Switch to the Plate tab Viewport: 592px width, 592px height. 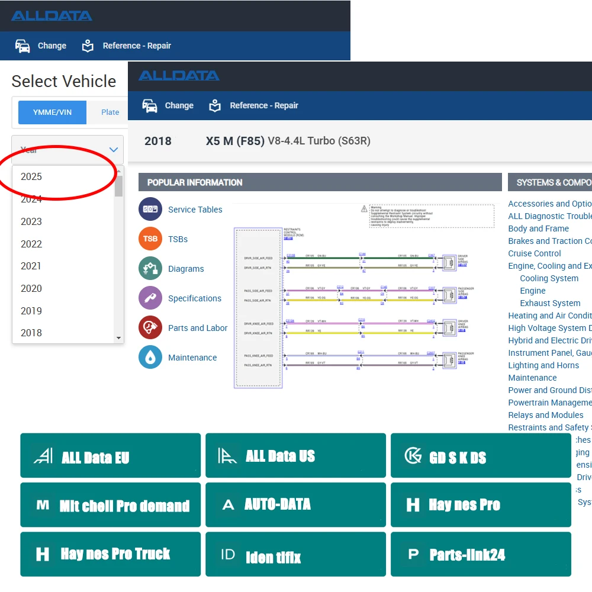point(110,112)
